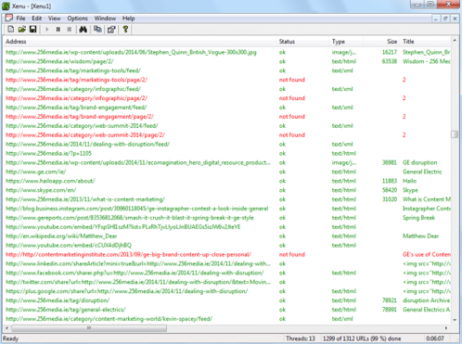Click the Save floppy disk icon
Screen dimensions: 462x344
(x=32, y=30)
